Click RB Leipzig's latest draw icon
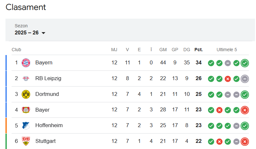The height and width of the screenshot is (149, 256). pyautogui.click(x=245, y=79)
